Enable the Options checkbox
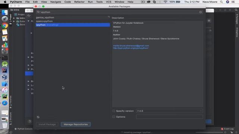This screenshot has width=239, height=134. (114, 117)
